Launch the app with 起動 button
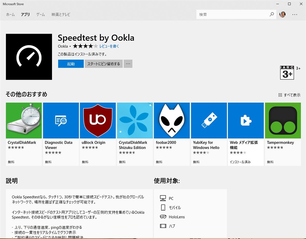This screenshot has height=239, width=306. (x=71, y=64)
